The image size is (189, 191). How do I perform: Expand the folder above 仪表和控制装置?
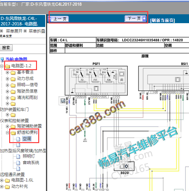pyautogui.click(x=7, y=115)
